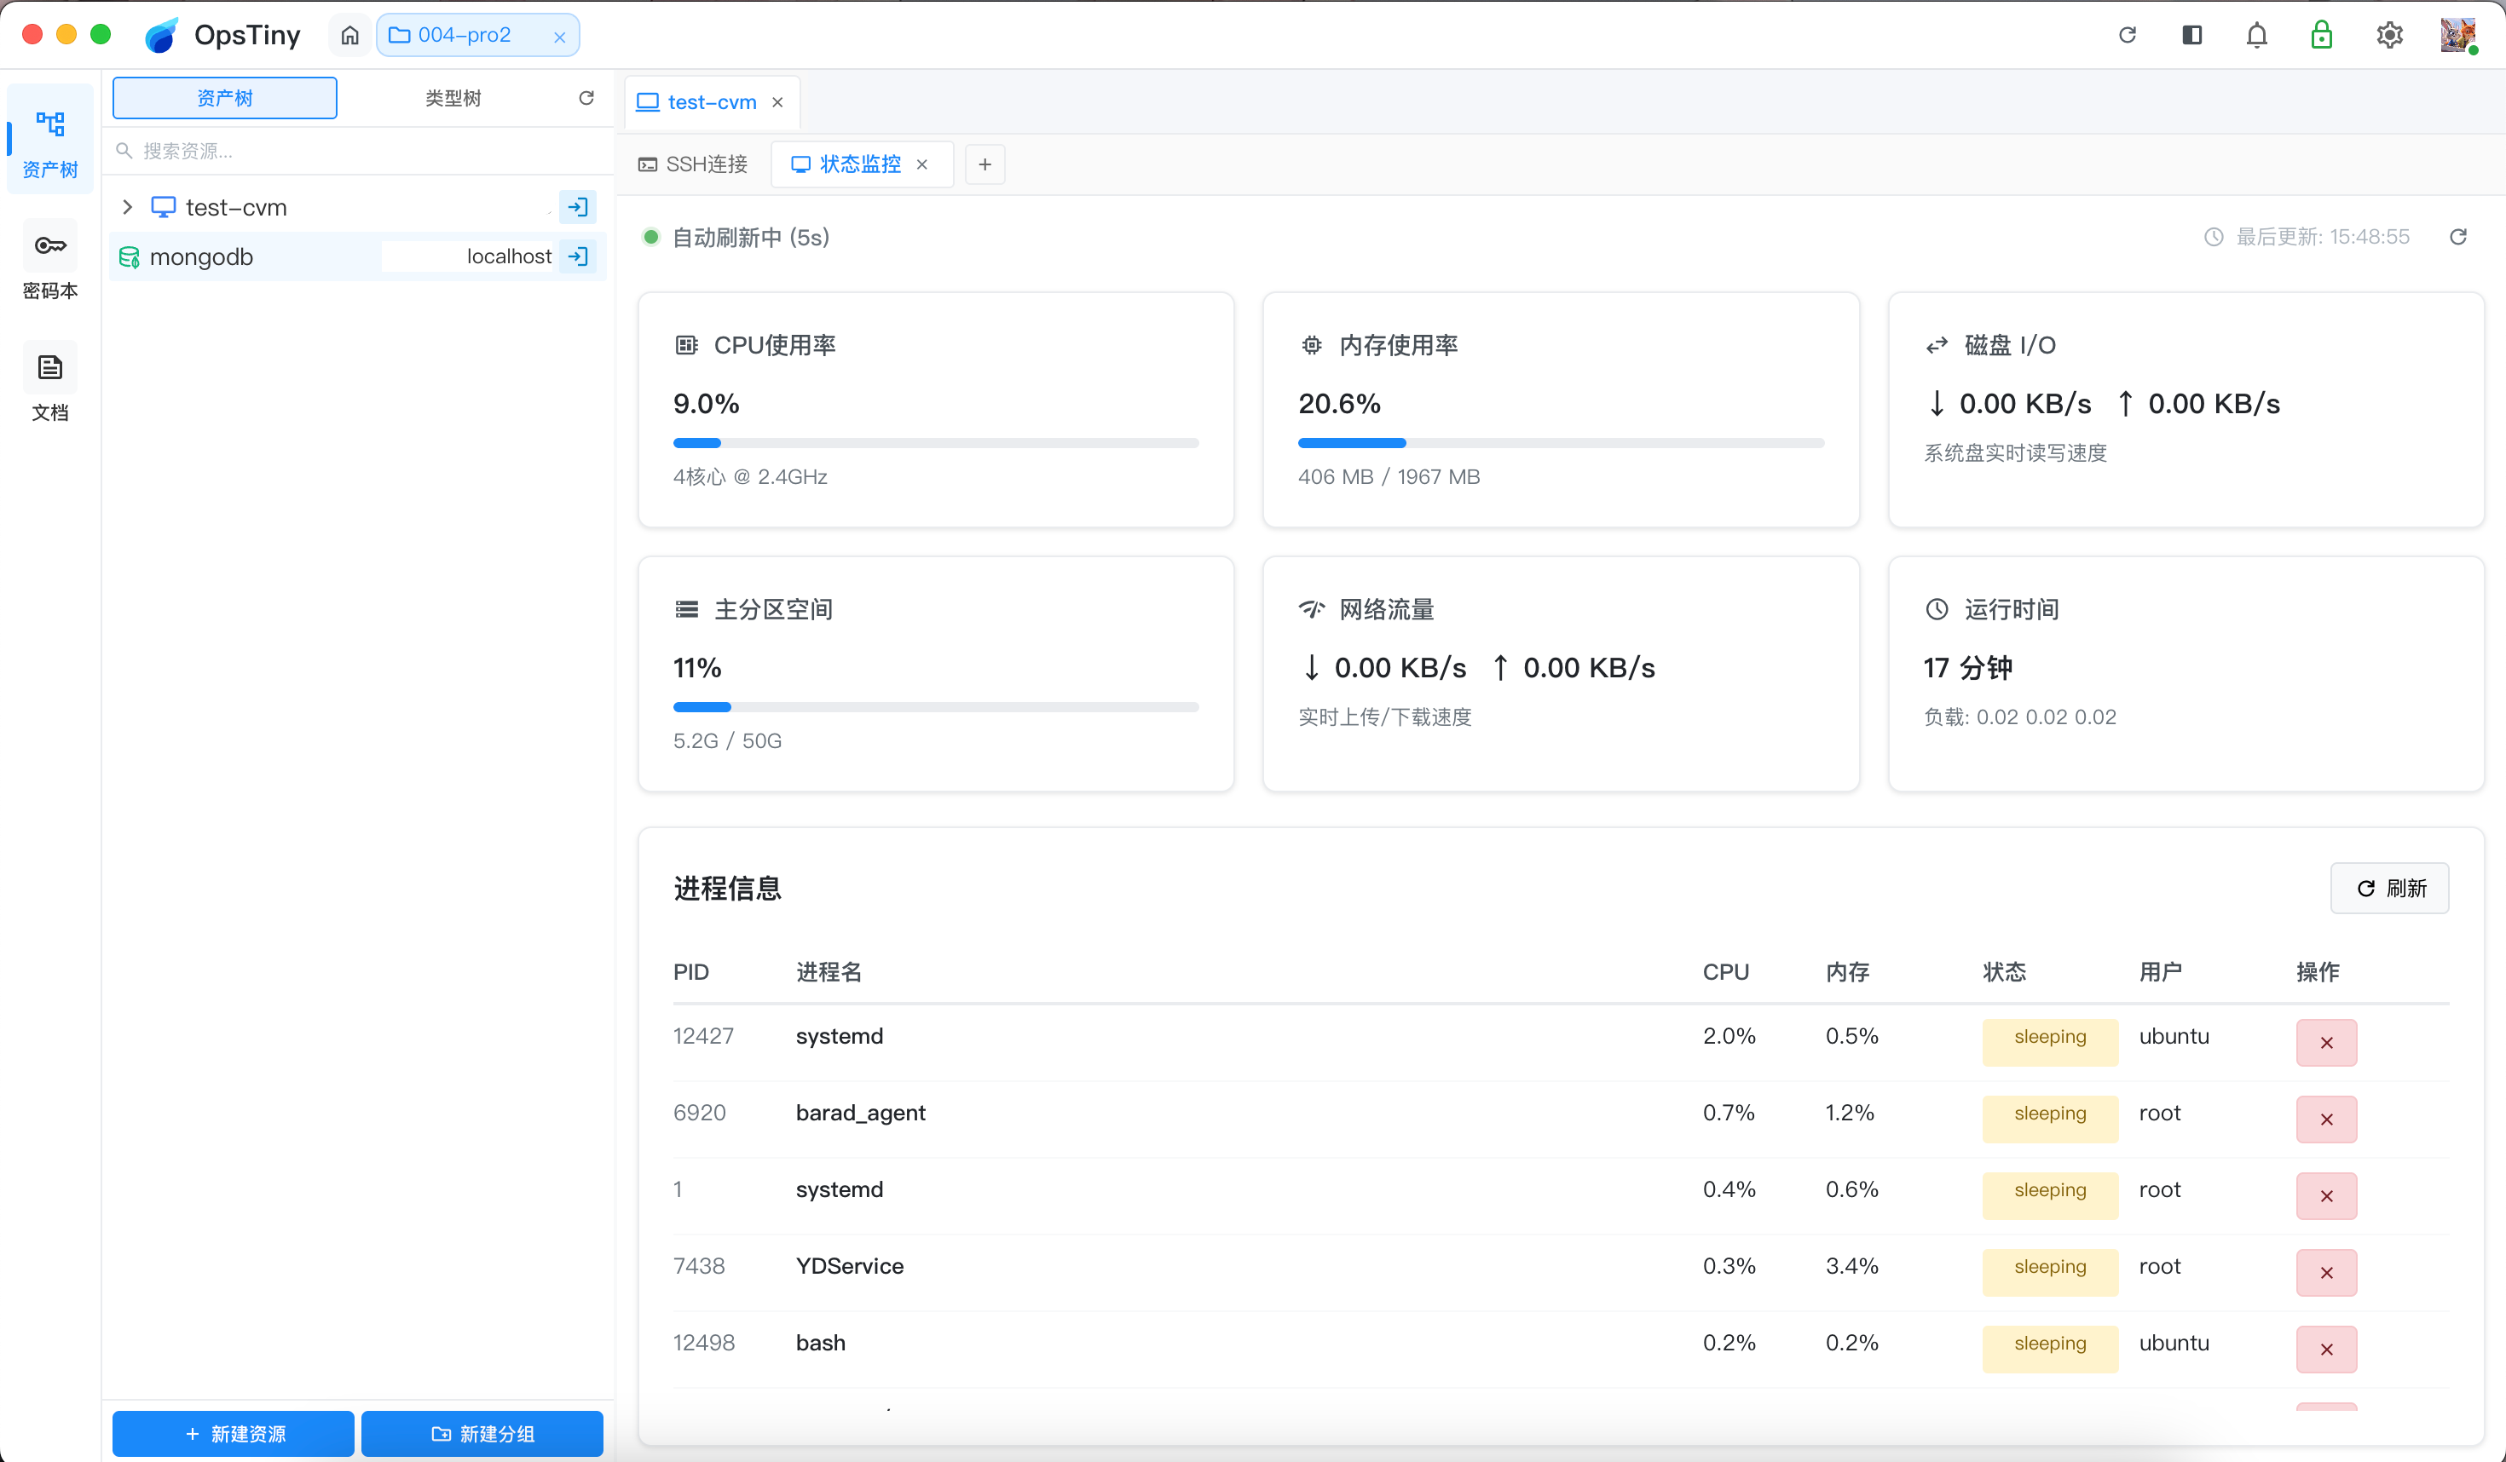The width and height of the screenshot is (2506, 1462).
Task: Refresh monitoring next to 最后更新 time
Action: [2457, 237]
